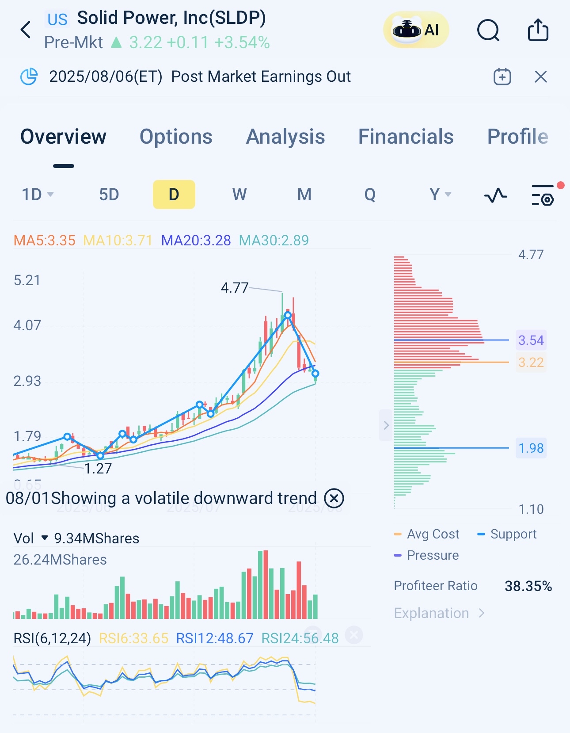Dismiss the earnings notification banner
This screenshot has width=570, height=733.
(540, 77)
